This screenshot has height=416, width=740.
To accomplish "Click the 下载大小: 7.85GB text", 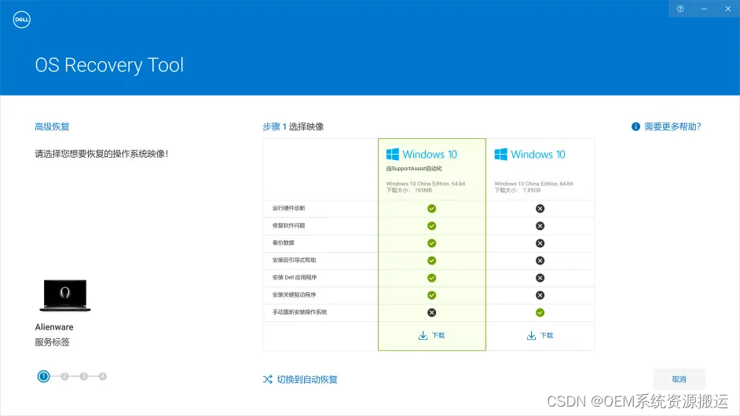I will (518, 190).
